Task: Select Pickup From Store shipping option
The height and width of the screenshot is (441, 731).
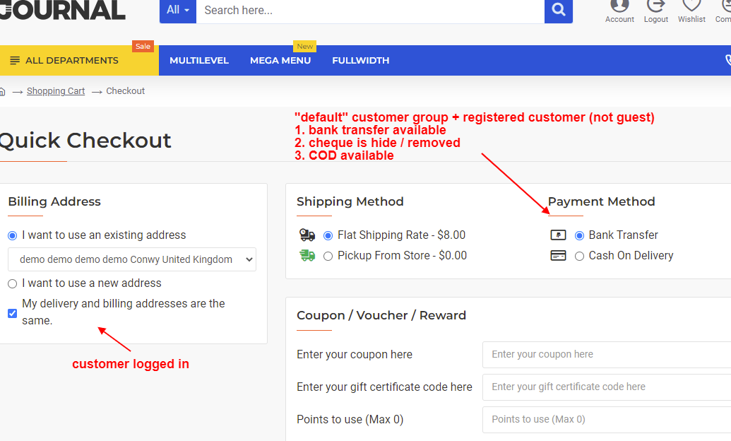Action: point(328,257)
